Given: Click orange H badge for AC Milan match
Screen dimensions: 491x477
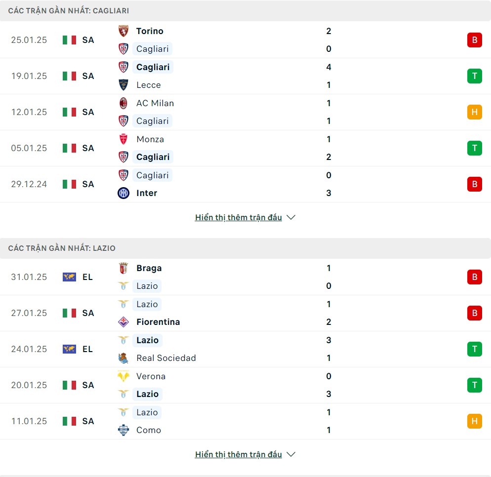Looking at the screenshot, I should pos(474,112).
